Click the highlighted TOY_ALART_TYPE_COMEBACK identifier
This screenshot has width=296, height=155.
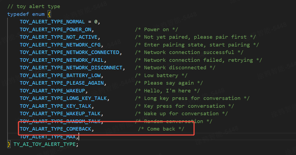coord(55,129)
